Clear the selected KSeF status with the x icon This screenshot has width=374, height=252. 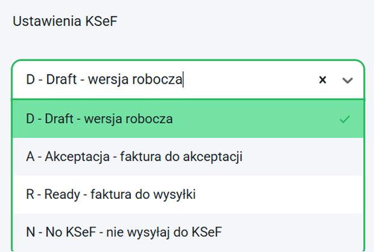[x=322, y=80]
